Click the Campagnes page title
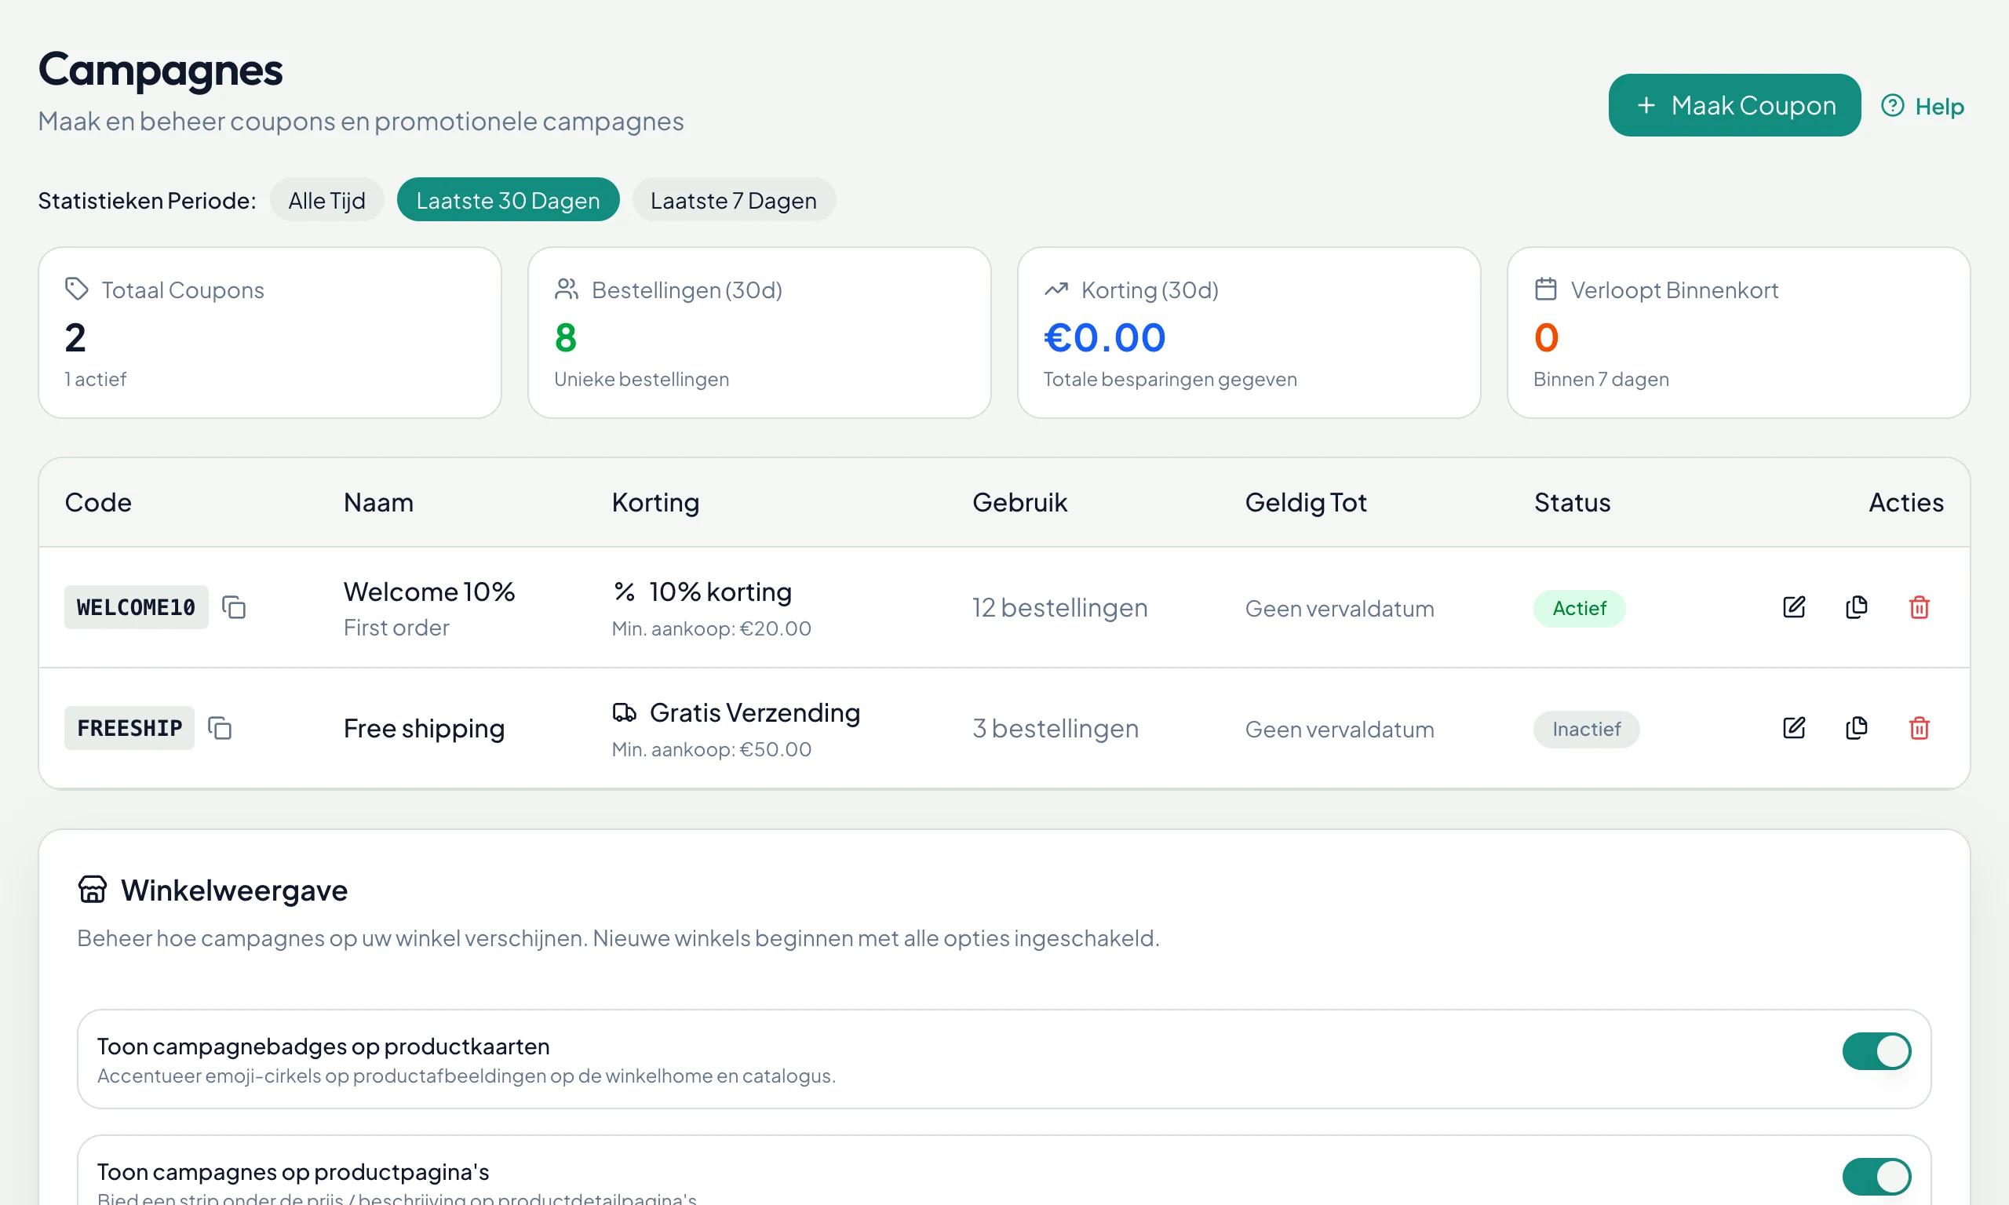 [x=161, y=70]
